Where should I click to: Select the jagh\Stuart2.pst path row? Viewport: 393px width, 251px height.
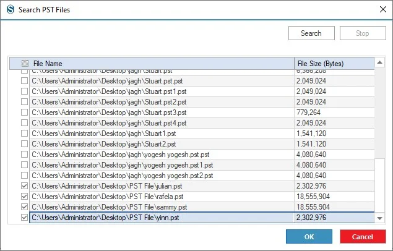162,144
